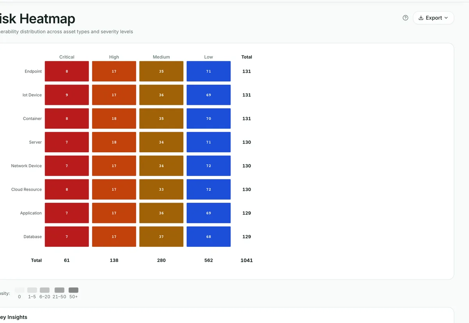The image size is (469, 323).
Task: Click the Server High cell, 18
Action: [x=114, y=142]
